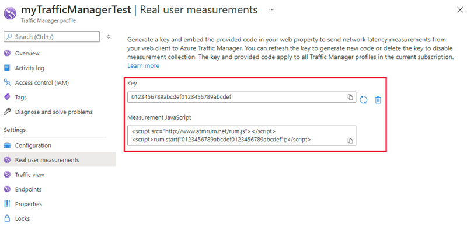Click the magnifier icon in Search box
The image size is (467, 229).
point(9,37)
